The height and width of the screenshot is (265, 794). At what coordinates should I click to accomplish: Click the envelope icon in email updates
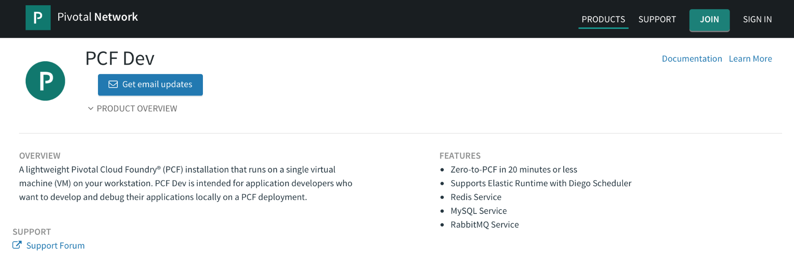[x=113, y=84]
